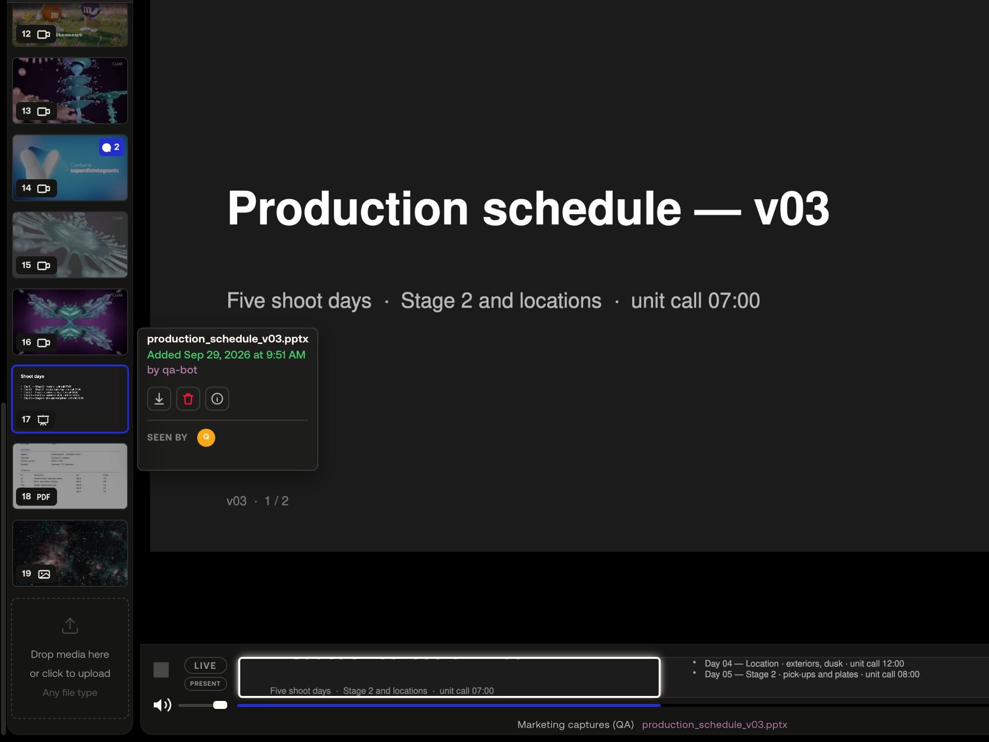Select second slide preview with Day 04
The height and width of the screenshot is (742, 989).
826,677
